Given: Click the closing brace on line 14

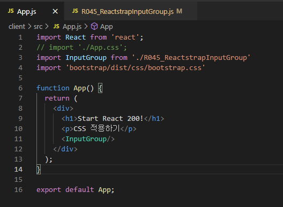Looking at the screenshot, I should click(39, 170).
